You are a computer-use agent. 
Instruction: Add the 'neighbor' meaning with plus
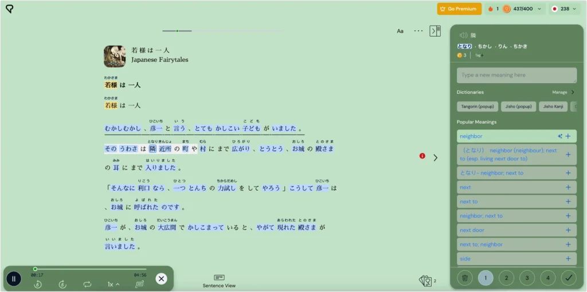(568, 136)
